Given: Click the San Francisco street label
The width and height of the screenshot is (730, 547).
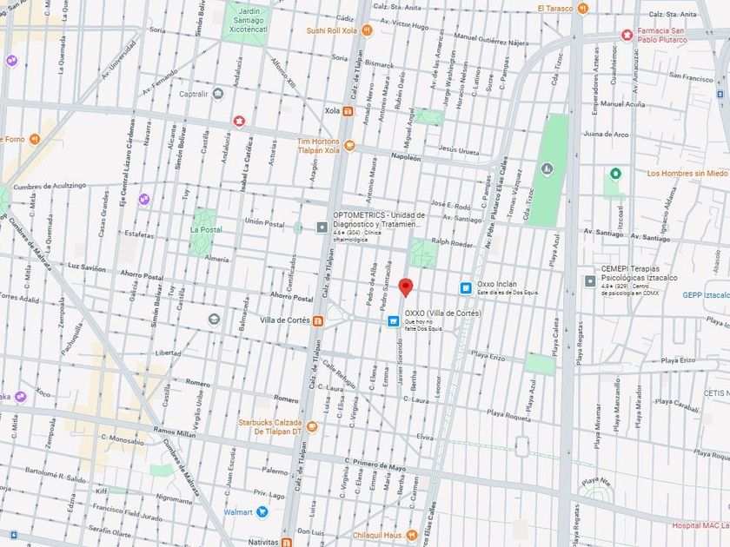Looking at the screenshot, I should click(x=691, y=76).
